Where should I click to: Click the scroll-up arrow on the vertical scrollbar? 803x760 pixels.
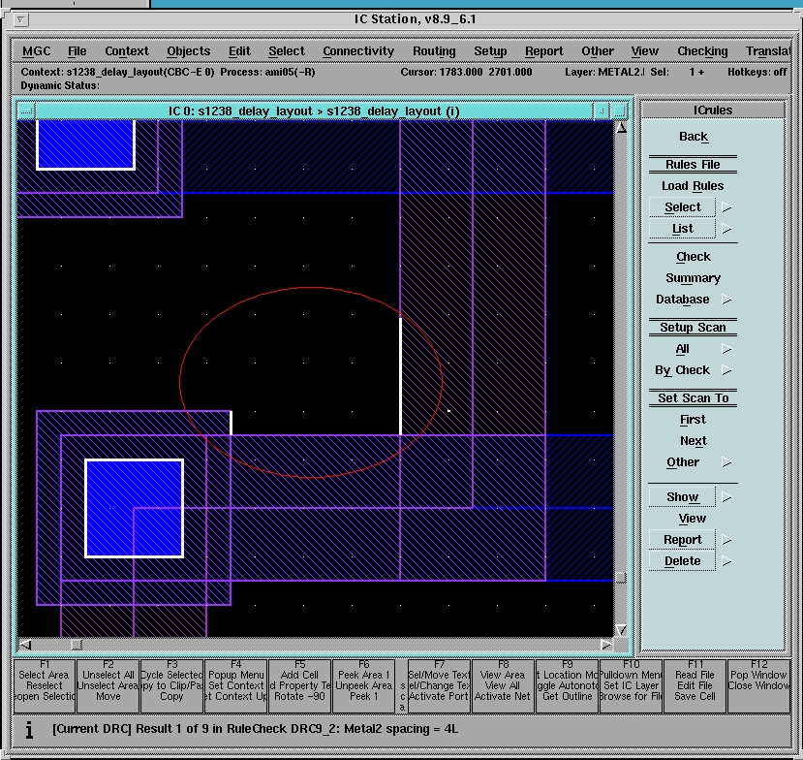point(621,127)
